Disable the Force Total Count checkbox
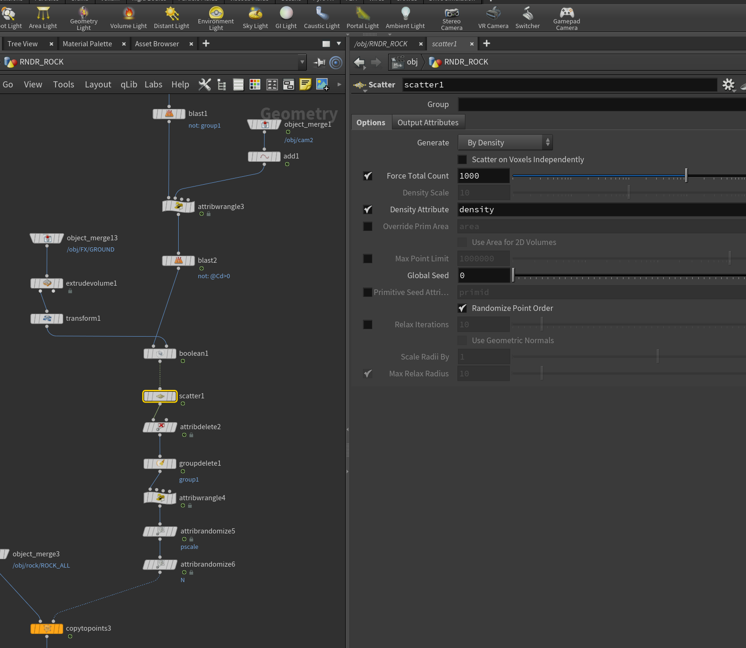Viewport: 746px width, 648px height. point(368,176)
